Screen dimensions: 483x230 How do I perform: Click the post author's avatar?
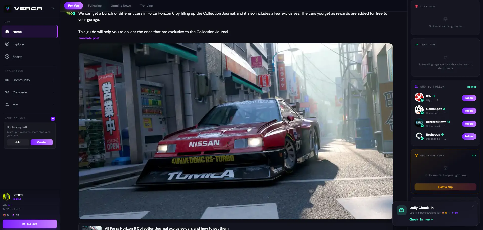[x=70, y=13]
